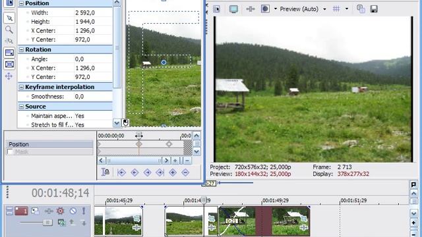This screenshot has height=237, width=422.
Task: Collapse the Source property group
Action: (x=21, y=107)
